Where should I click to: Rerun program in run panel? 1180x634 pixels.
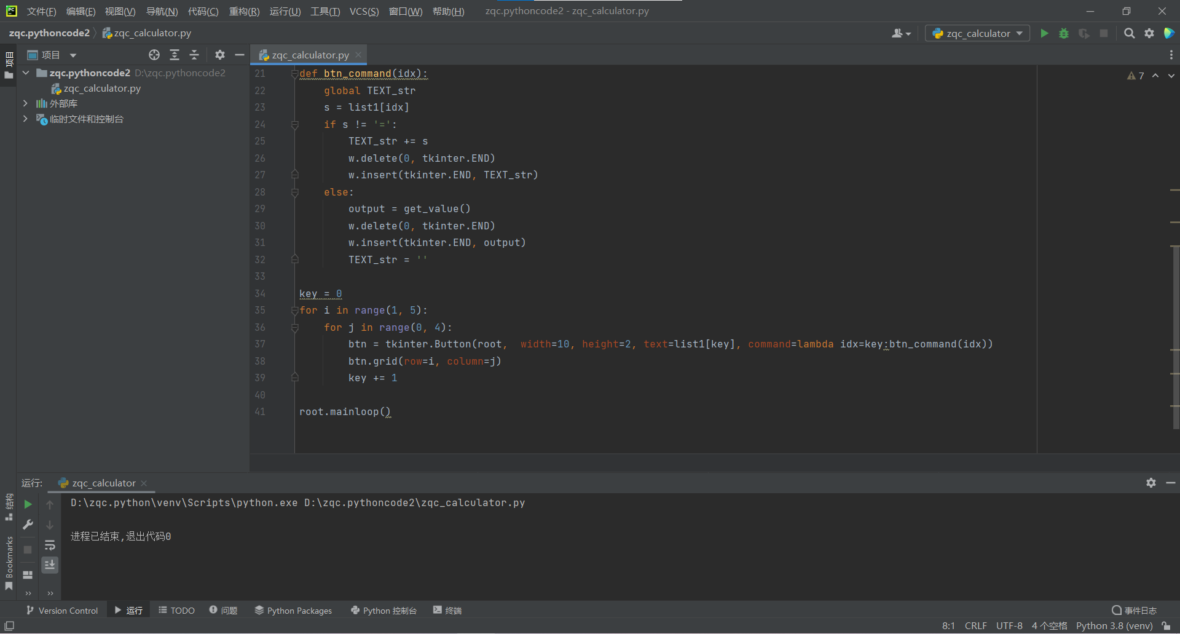[x=28, y=504]
